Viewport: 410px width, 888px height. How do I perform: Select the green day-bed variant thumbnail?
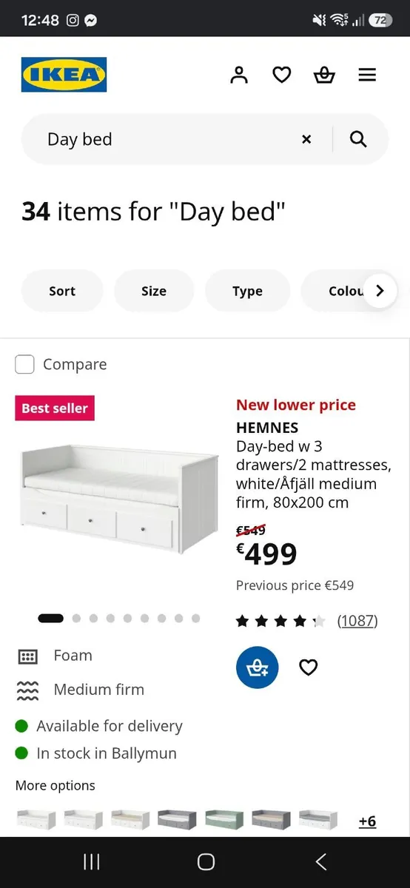pyautogui.click(x=224, y=819)
